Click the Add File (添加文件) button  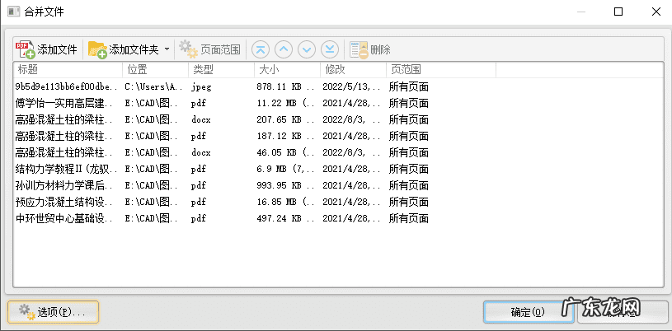click(x=47, y=49)
